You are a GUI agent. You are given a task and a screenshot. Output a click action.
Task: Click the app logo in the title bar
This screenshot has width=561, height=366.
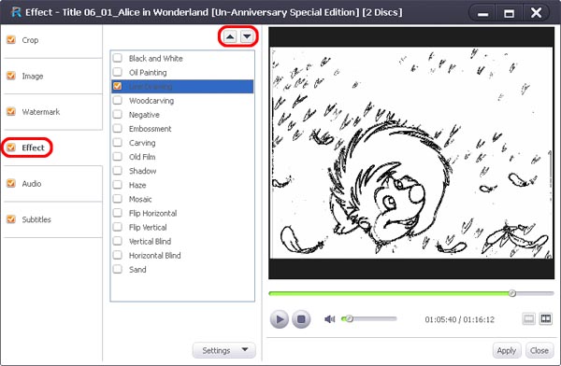coord(16,12)
